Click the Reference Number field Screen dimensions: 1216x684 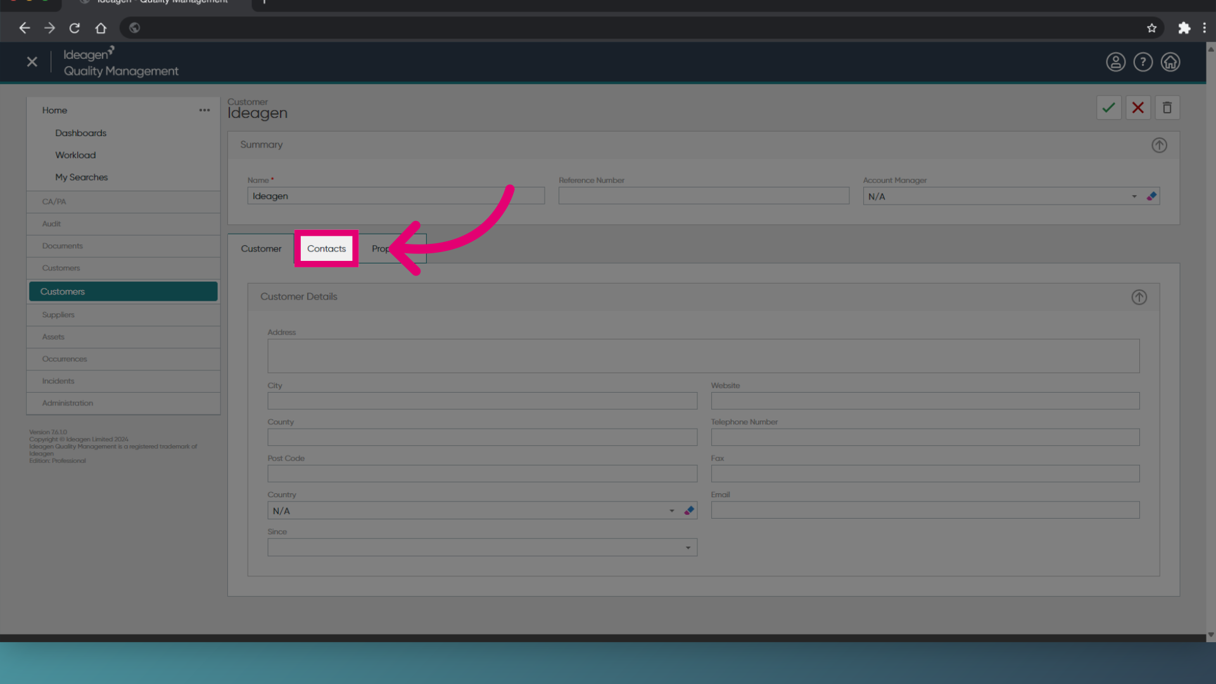(704, 196)
